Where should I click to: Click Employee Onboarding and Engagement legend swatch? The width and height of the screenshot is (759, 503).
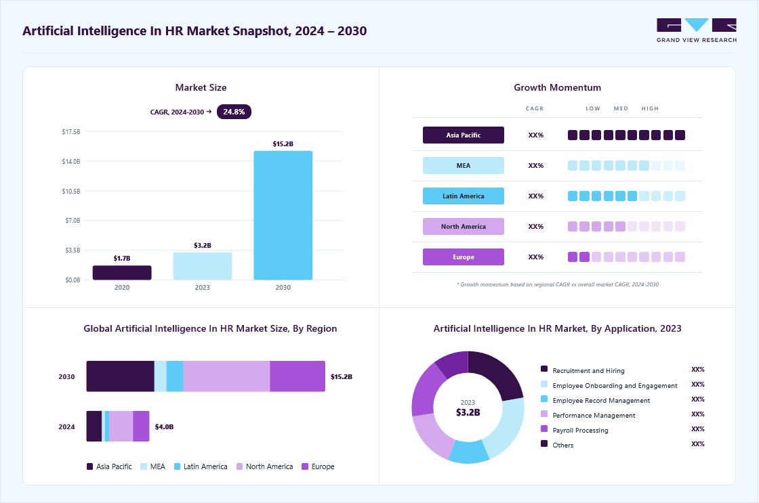pyautogui.click(x=544, y=384)
